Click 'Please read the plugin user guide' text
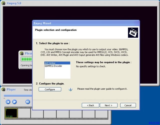The width and height of the screenshot is (160, 125). tap(102, 89)
